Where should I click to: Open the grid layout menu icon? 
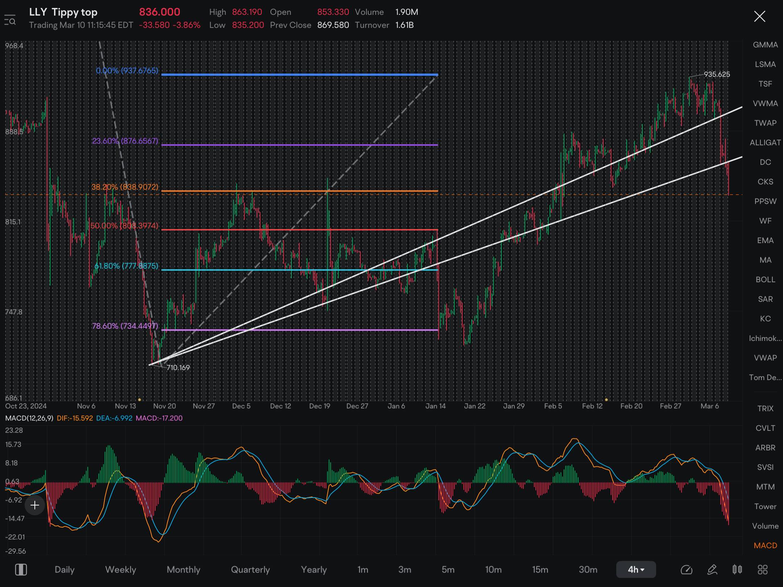point(763,570)
